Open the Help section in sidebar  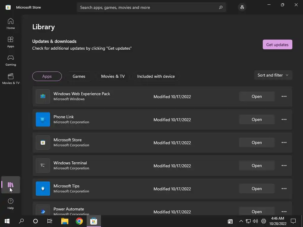coord(11,204)
